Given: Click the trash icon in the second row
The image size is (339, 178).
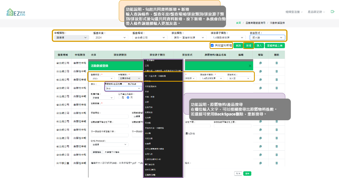Looking at the screenshot, I should 277,72.
